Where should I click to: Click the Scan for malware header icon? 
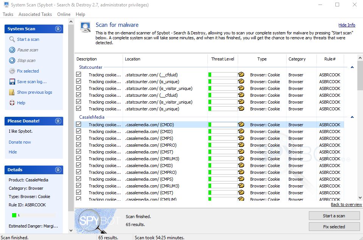[x=86, y=27]
